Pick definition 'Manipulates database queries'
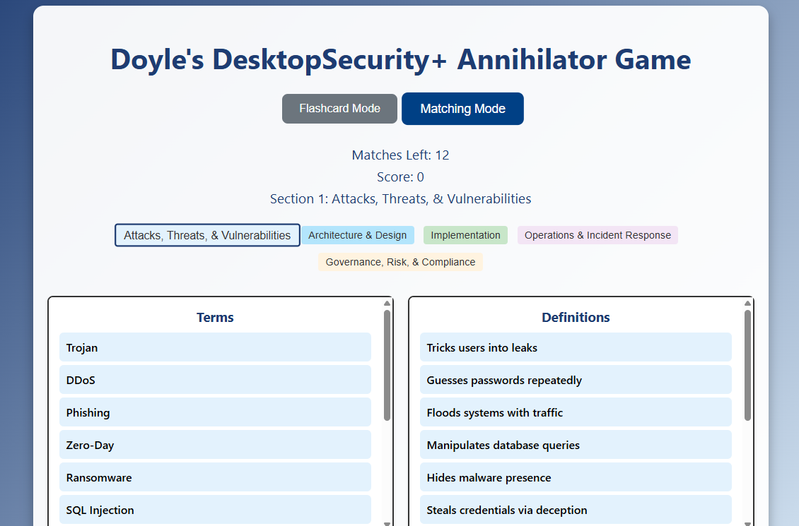The height and width of the screenshot is (526, 799). (x=576, y=445)
